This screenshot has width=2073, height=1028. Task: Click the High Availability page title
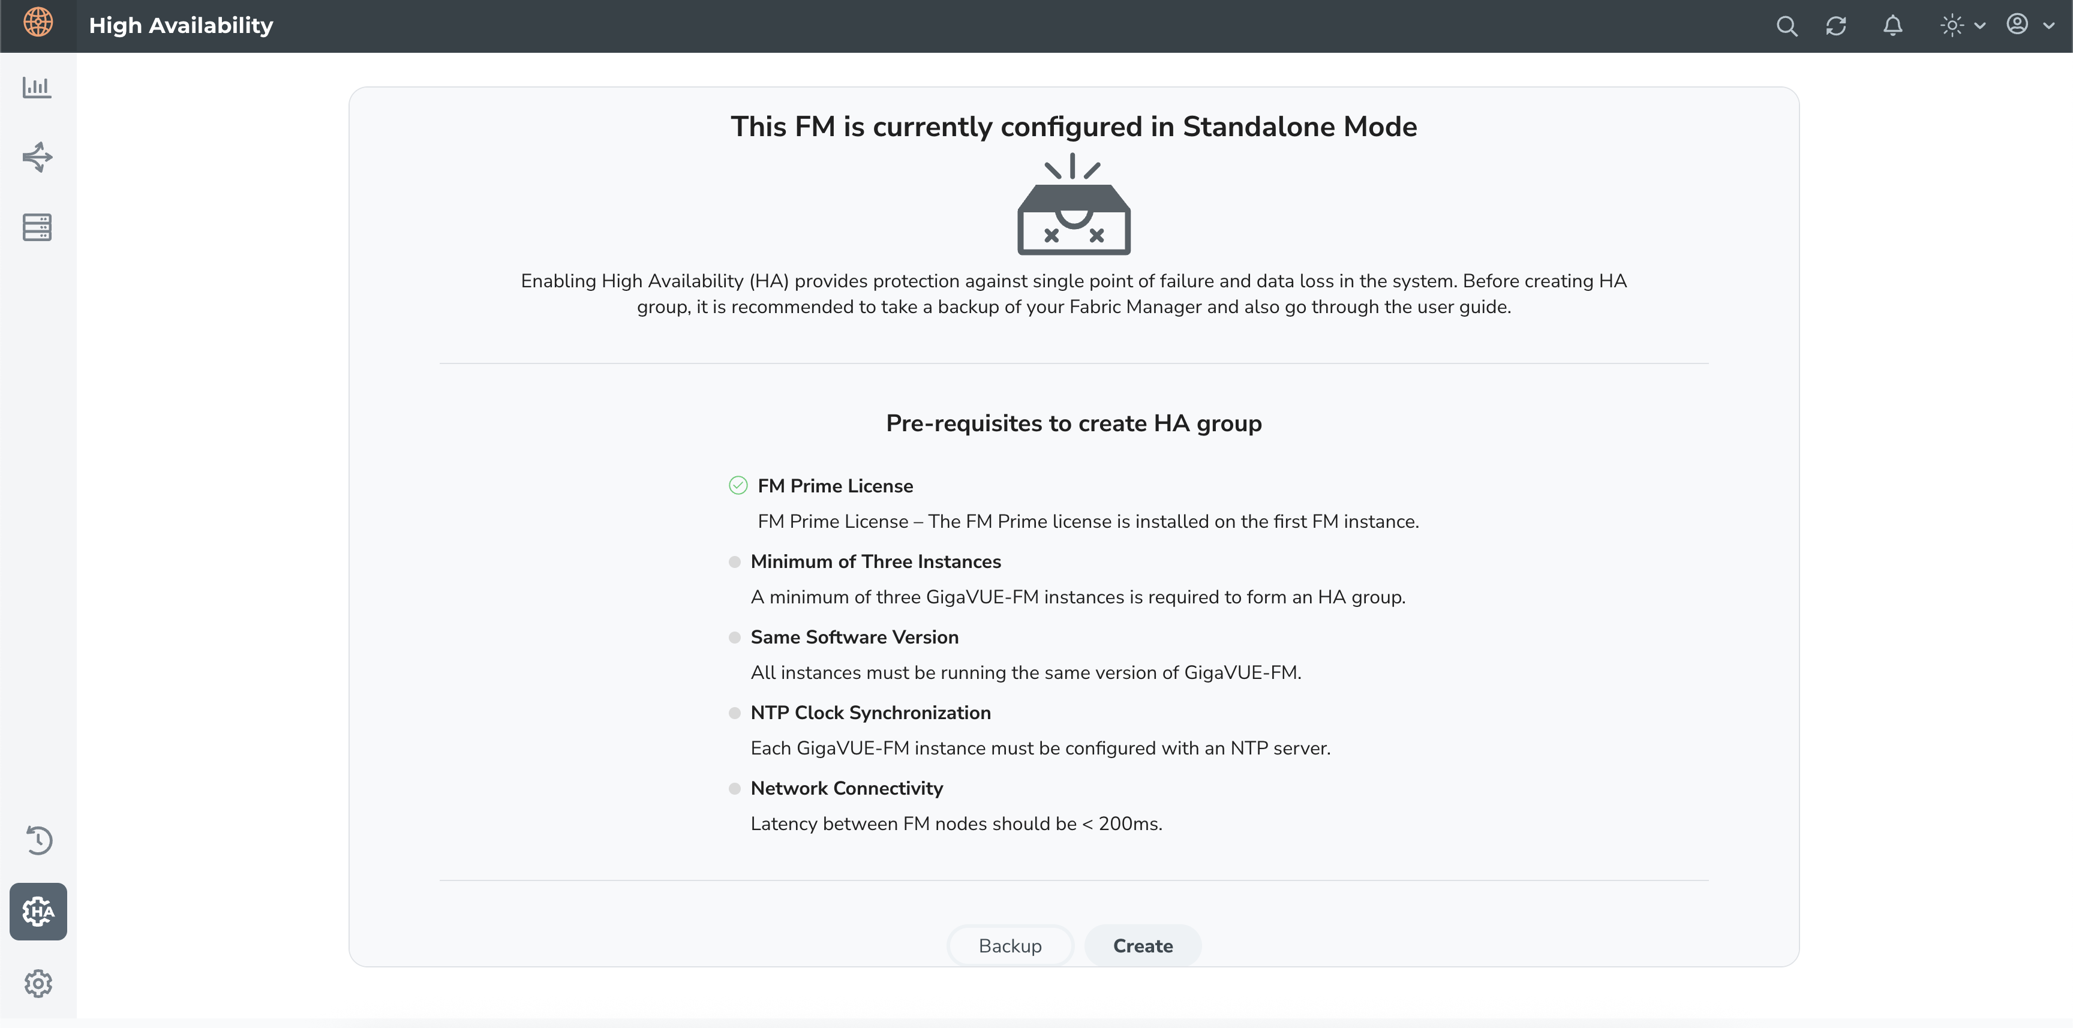click(181, 26)
